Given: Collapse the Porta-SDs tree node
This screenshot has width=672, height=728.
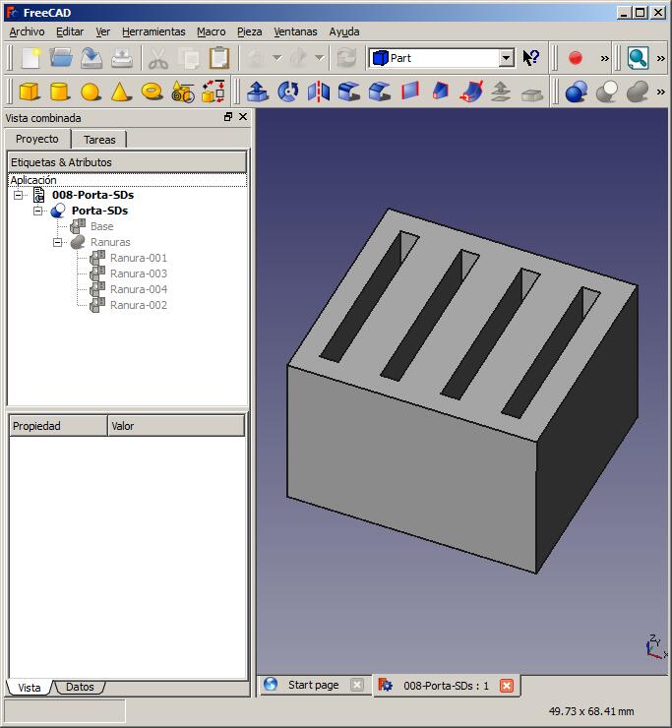Looking at the screenshot, I should (x=38, y=211).
